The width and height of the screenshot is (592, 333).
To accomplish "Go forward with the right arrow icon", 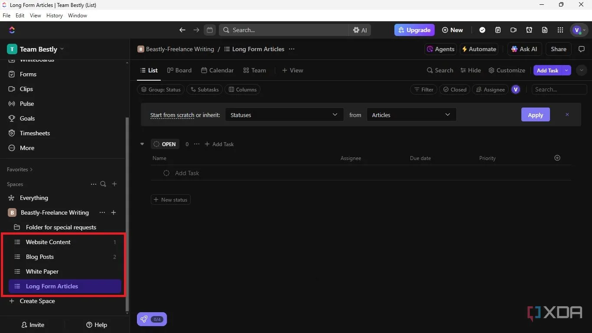I will [196, 30].
